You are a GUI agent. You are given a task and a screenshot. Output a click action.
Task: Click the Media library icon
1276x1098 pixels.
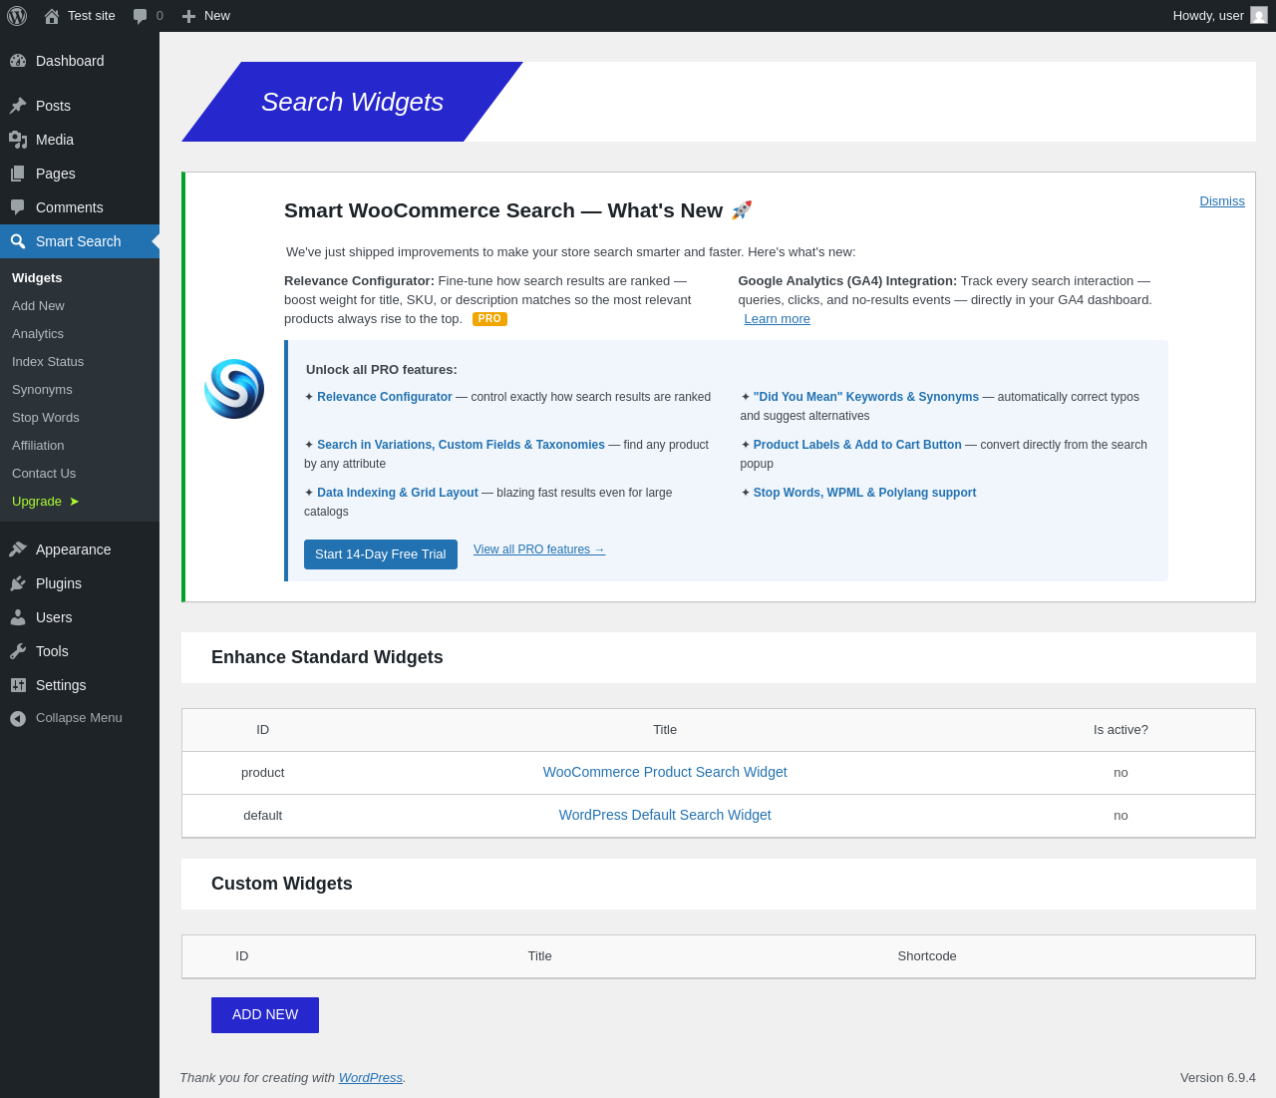coord(18,140)
